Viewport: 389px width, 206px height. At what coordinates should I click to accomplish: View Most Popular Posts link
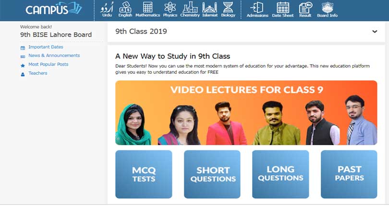[x=48, y=64]
